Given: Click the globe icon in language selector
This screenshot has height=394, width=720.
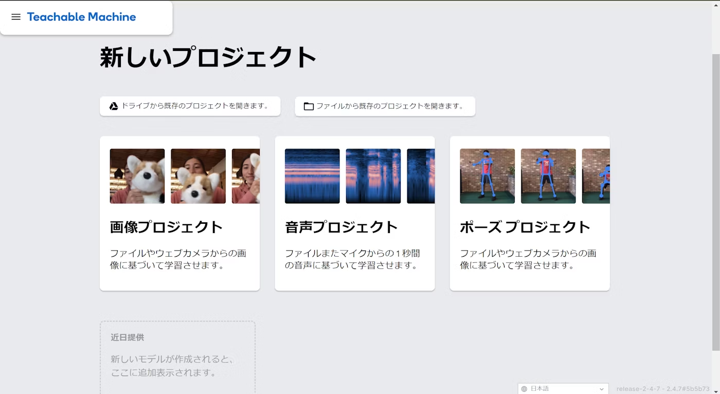Looking at the screenshot, I should coord(524,389).
